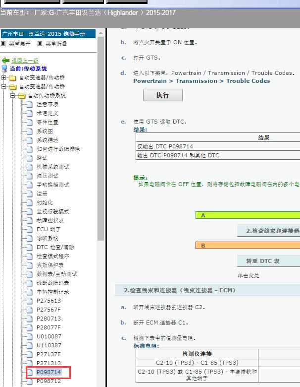Viewport: 300px width, 387px height.
Task: Click the 菜单展开 option
Action: [x=20, y=44]
